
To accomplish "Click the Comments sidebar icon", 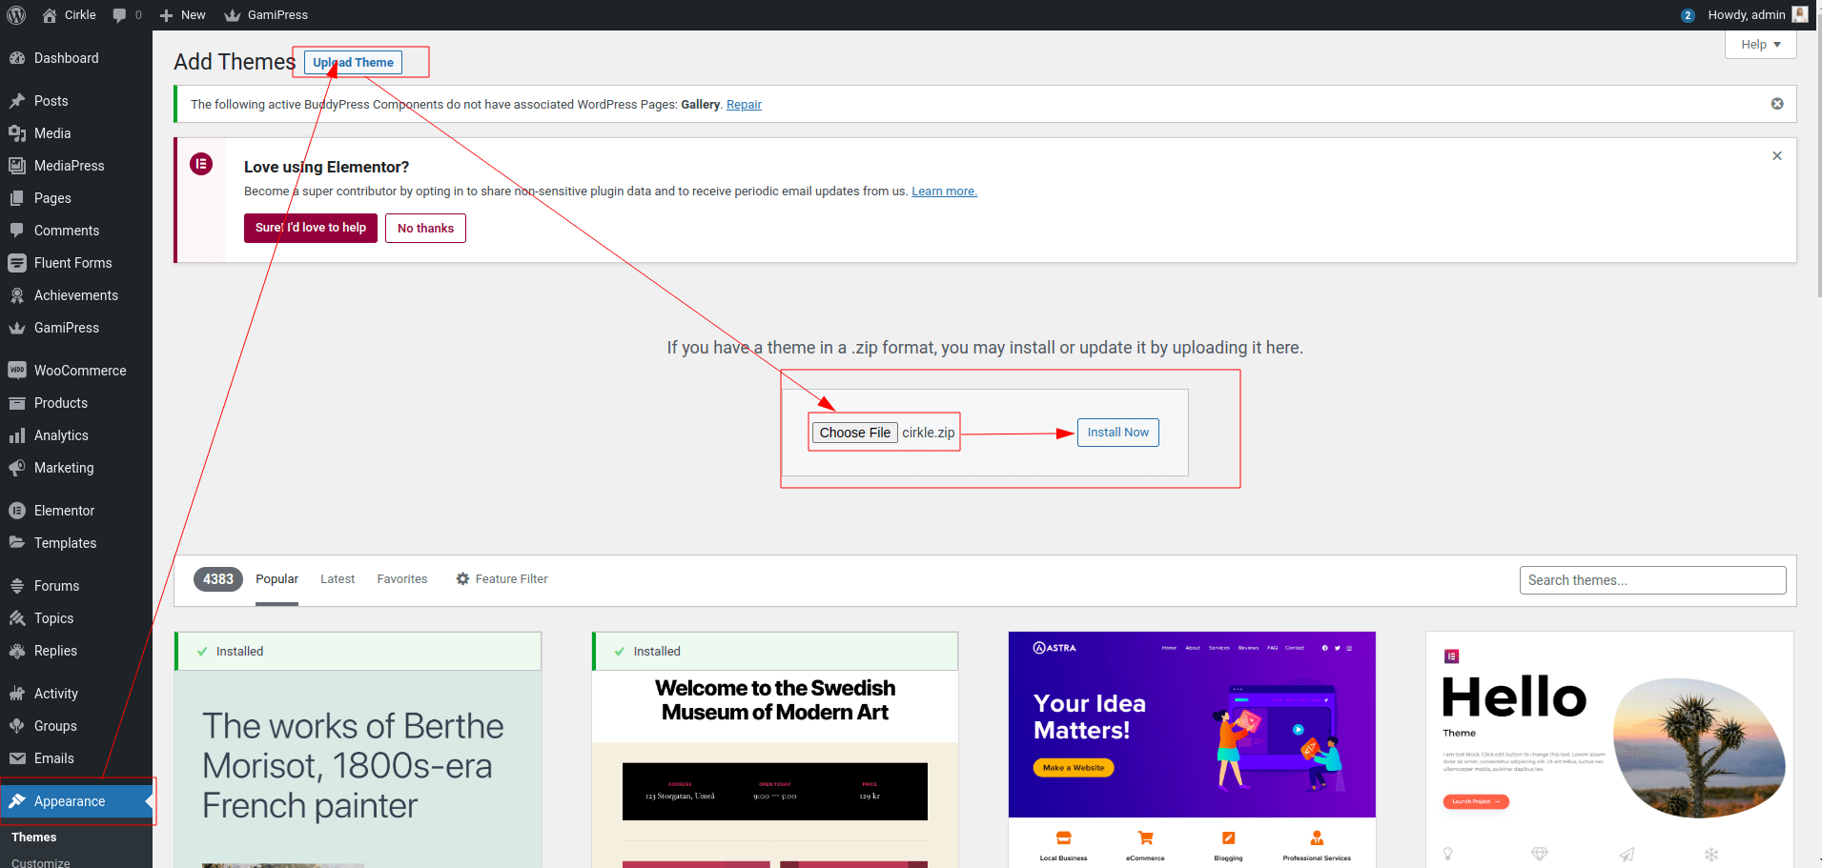I will [x=17, y=231].
